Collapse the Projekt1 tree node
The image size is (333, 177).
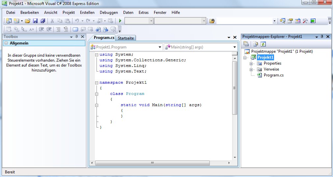(245, 58)
